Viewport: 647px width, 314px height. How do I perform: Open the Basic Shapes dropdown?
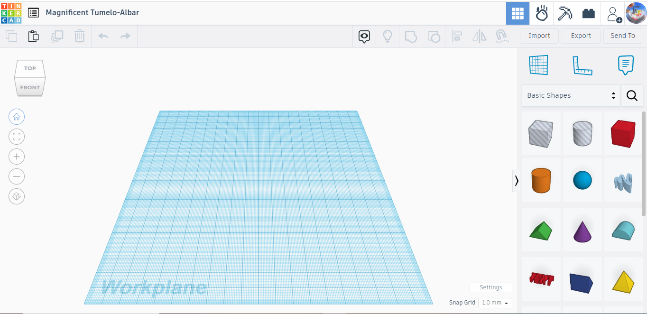571,95
